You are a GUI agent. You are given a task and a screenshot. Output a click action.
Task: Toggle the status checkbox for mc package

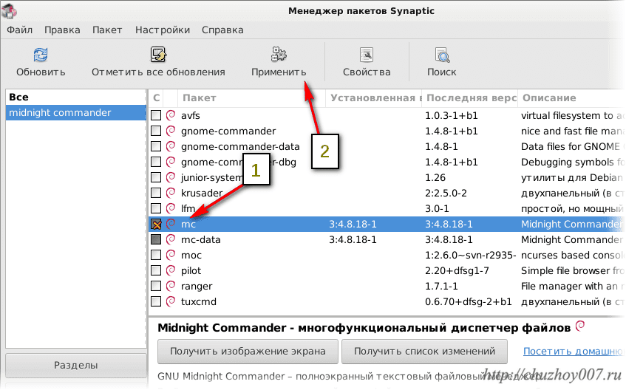click(x=156, y=225)
